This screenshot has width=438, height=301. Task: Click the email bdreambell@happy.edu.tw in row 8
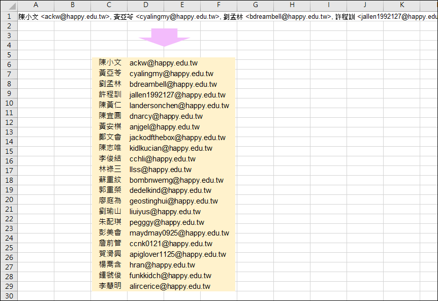(x=173, y=84)
